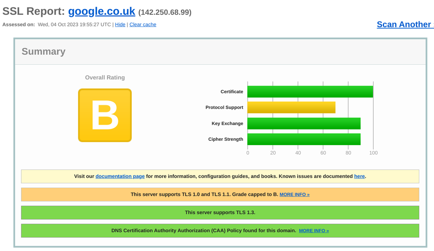Click the IP address 142.250.68.99
This screenshot has height=251, width=434.
point(165,13)
